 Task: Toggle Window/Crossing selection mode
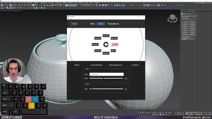(x=41, y=5)
